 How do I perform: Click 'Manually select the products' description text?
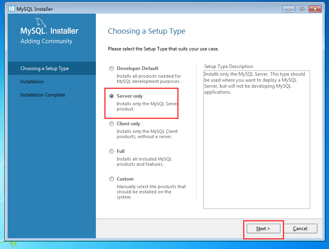point(151,192)
